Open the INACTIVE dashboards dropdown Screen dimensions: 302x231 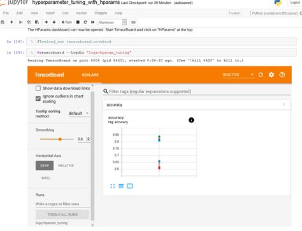(238, 75)
